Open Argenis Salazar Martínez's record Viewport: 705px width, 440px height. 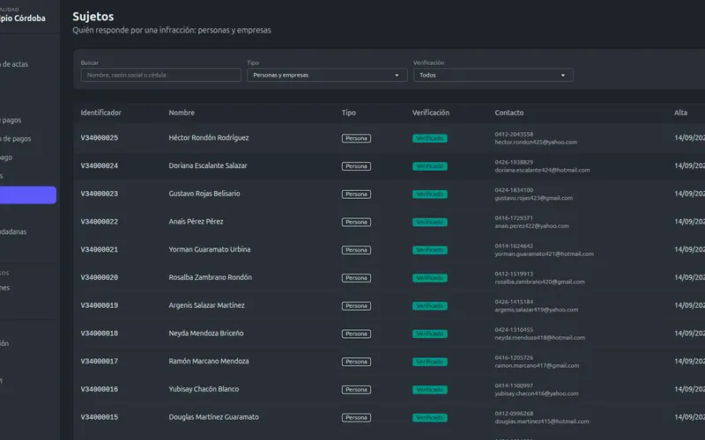(x=206, y=305)
